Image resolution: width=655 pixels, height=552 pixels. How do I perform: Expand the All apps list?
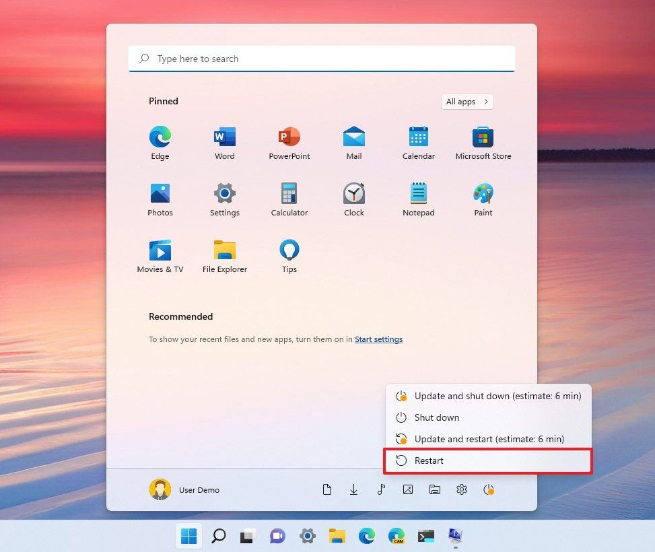467,101
